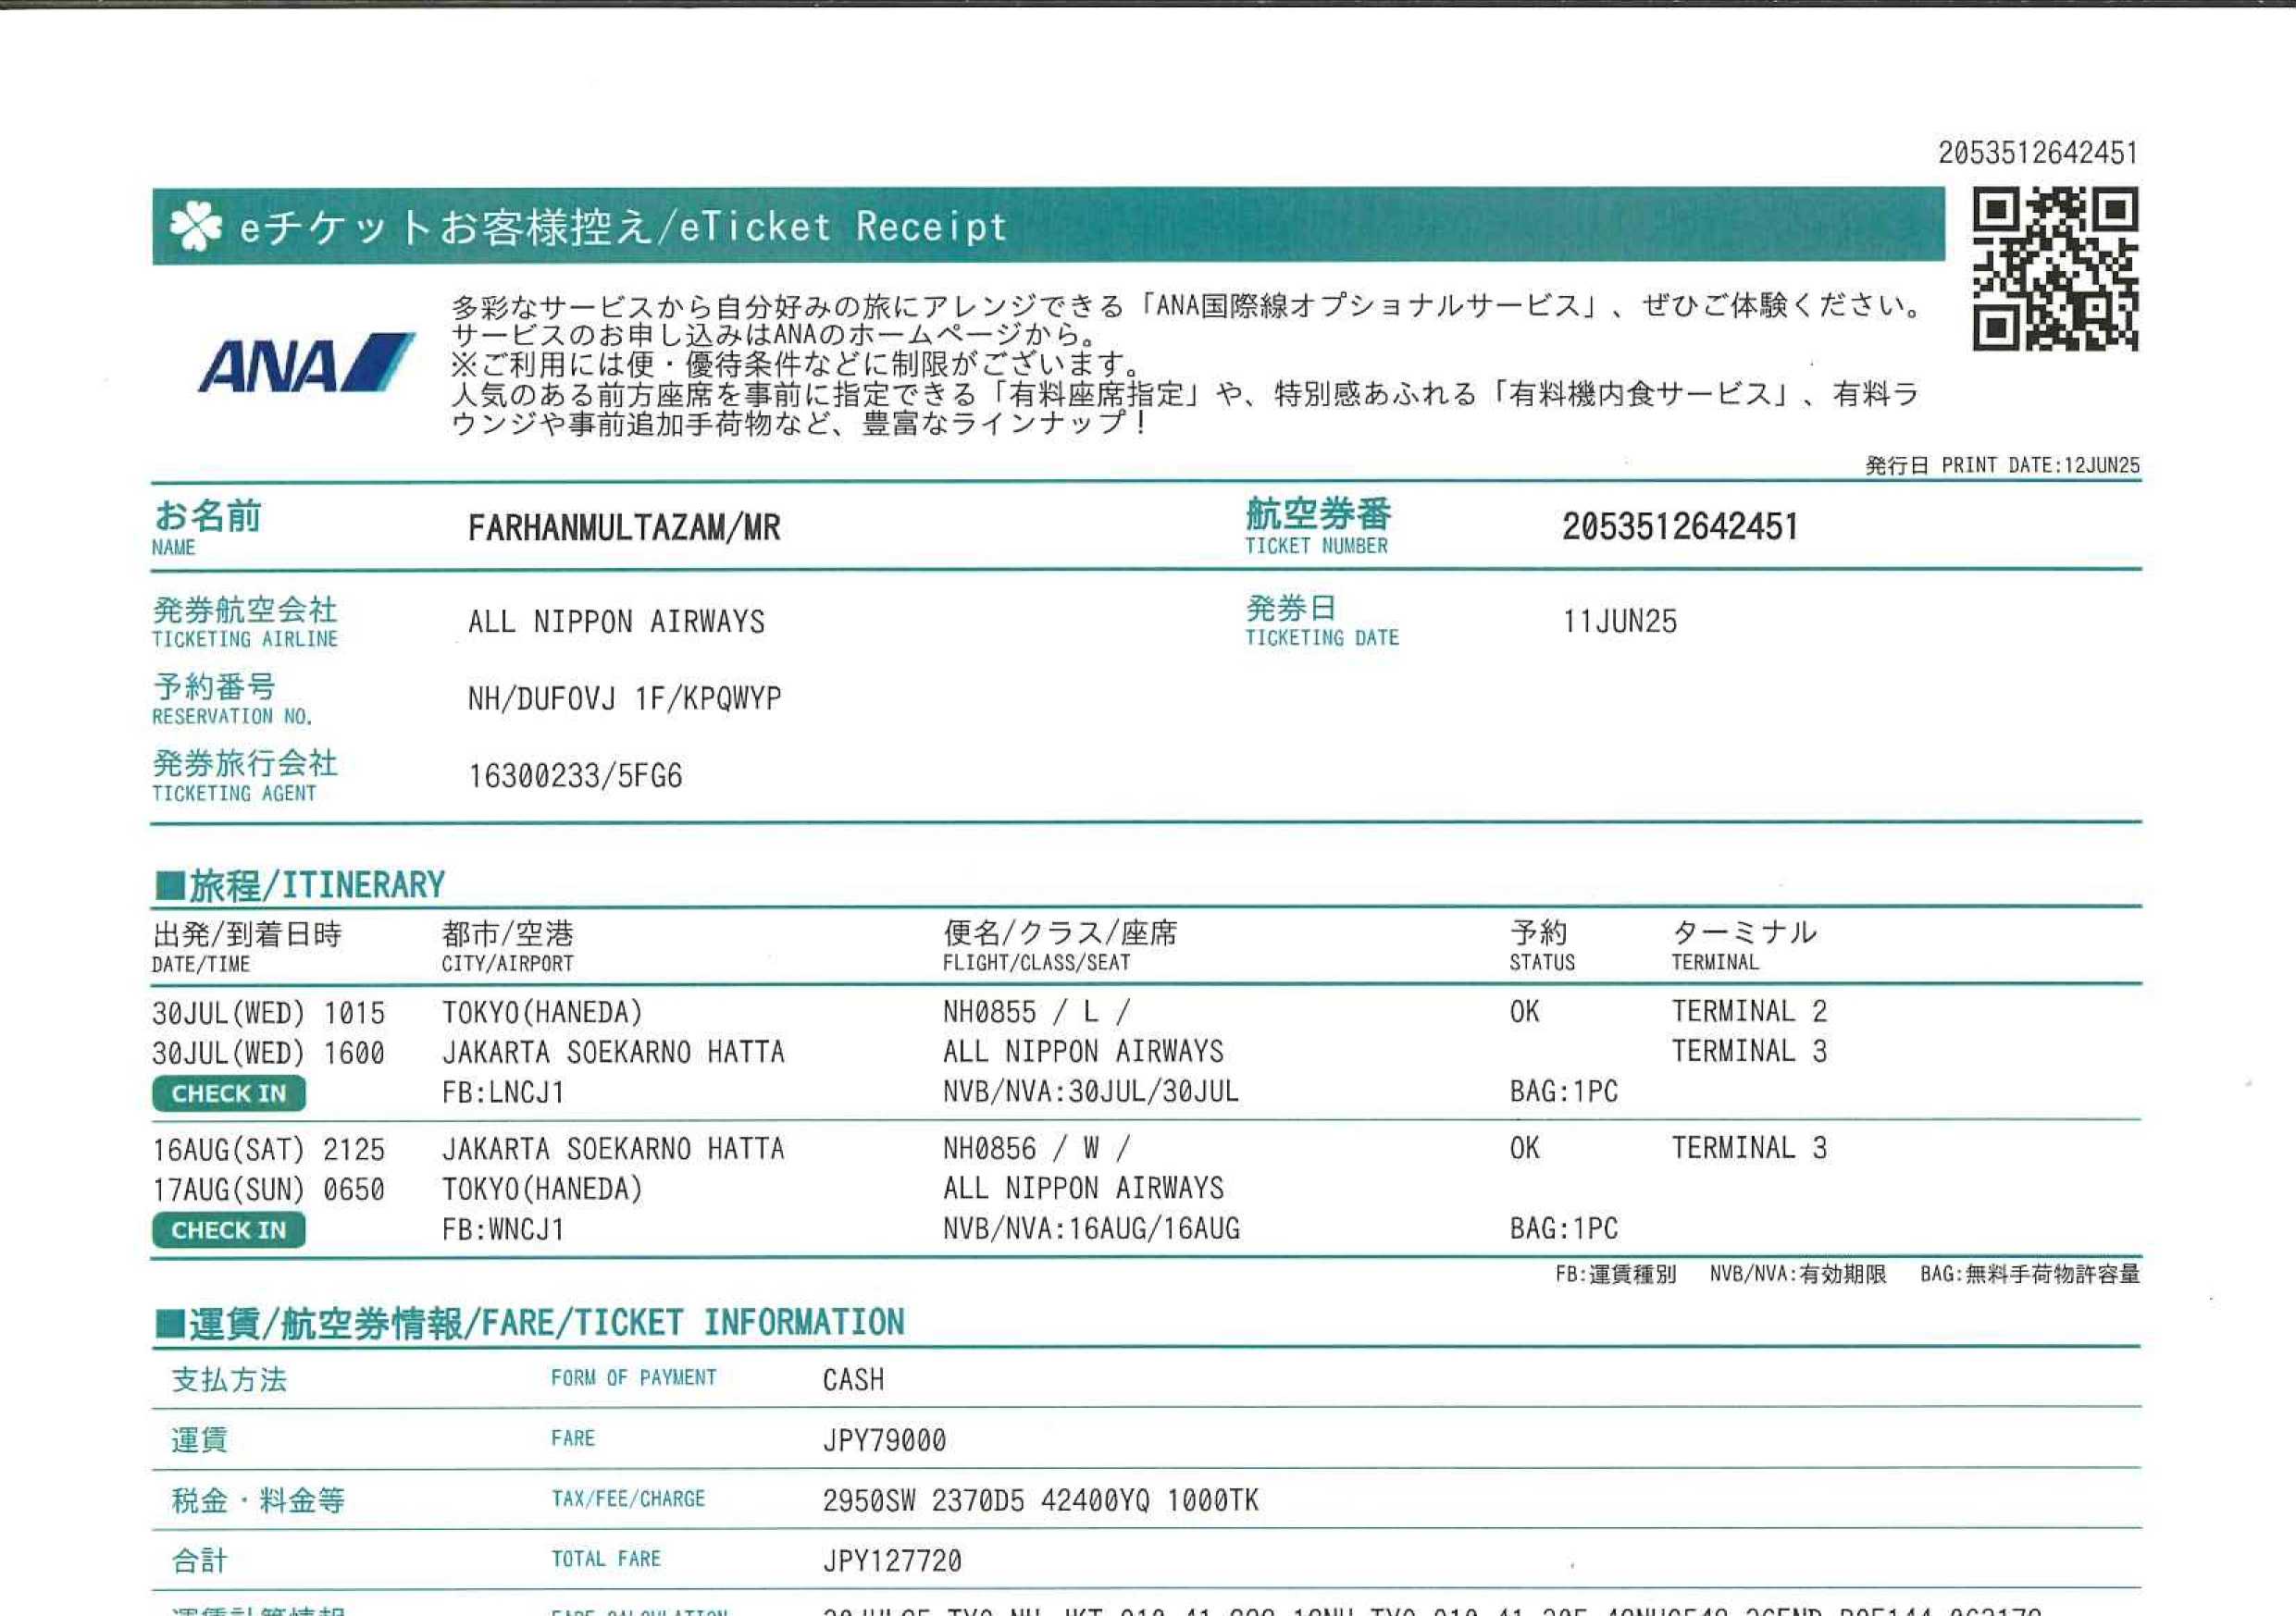Click flight number NH0856 / W
2296x1616 pixels.
coord(1035,1148)
